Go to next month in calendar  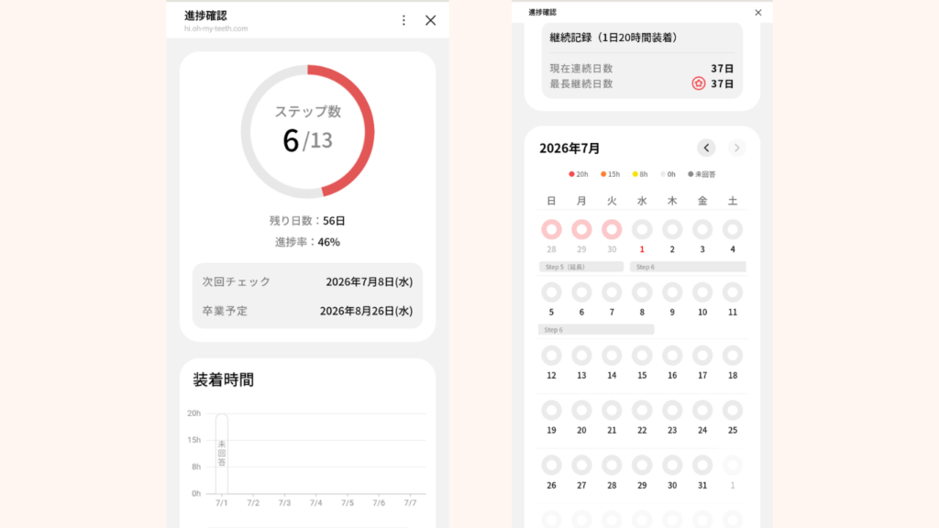(x=736, y=148)
